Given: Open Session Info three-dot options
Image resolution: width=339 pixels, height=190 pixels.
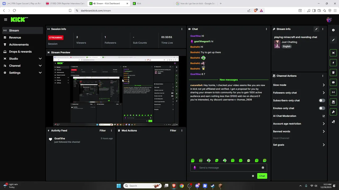Looking at the screenshot, I should pos(182,29).
